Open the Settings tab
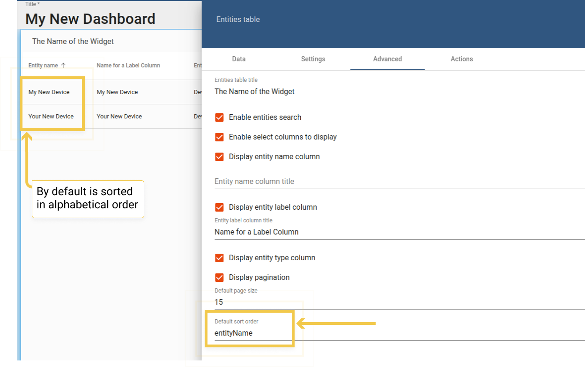This screenshot has width=585, height=367. [x=313, y=59]
